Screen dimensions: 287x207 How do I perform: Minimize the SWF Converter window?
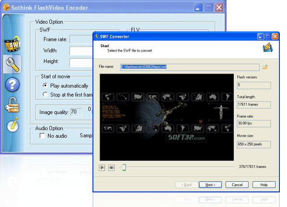coord(260,37)
